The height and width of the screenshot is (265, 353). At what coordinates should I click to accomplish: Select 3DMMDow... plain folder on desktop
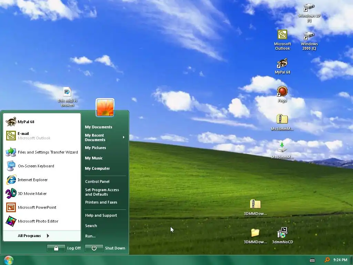[x=255, y=236]
